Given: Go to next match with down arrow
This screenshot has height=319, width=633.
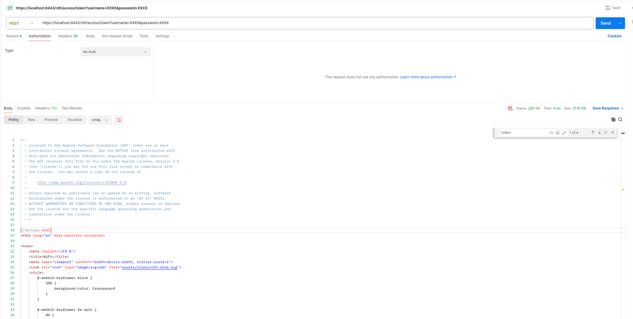Looking at the screenshot, I should pos(599,133).
